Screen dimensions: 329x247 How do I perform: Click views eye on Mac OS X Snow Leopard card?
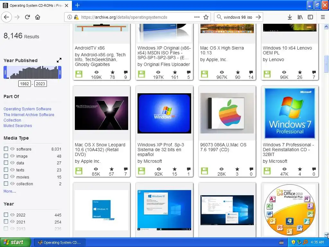coord(96,169)
